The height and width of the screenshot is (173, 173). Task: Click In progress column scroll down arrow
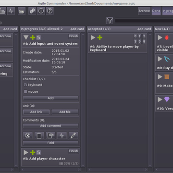click(x=83, y=165)
